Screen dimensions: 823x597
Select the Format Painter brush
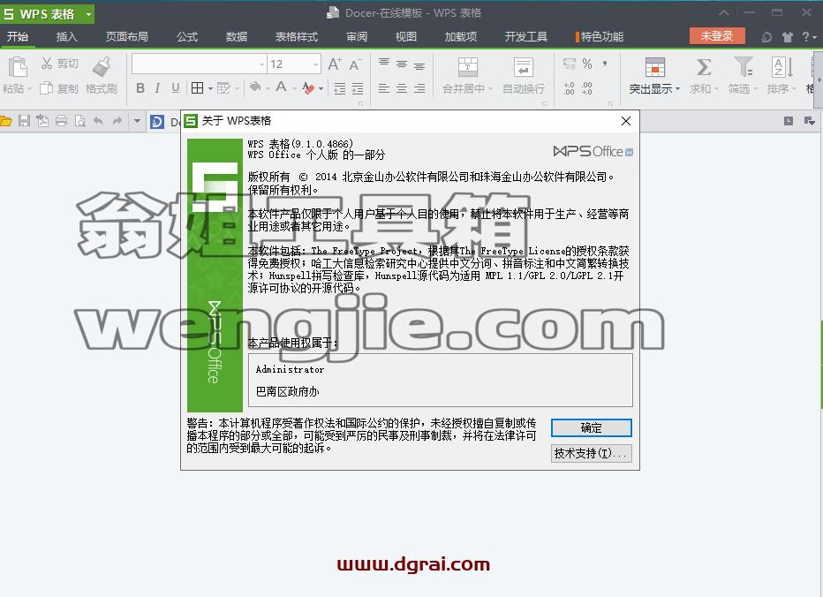pos(102,67)
